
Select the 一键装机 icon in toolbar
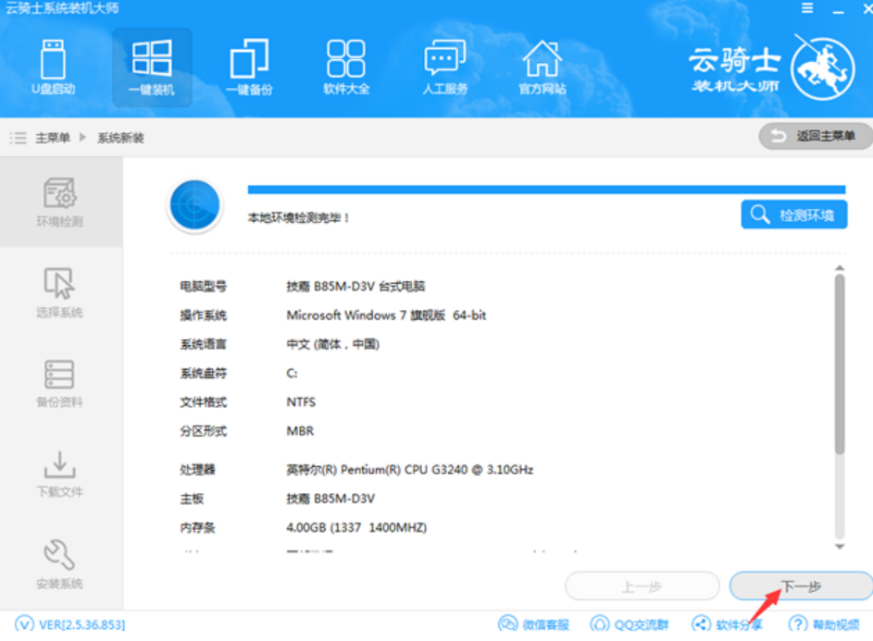click(x=152, y=68)
